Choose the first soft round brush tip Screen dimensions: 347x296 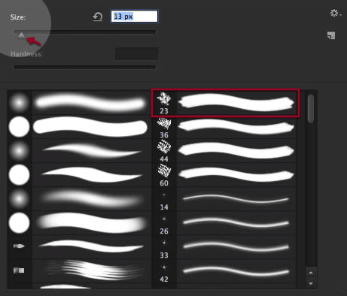pos(19,103)
